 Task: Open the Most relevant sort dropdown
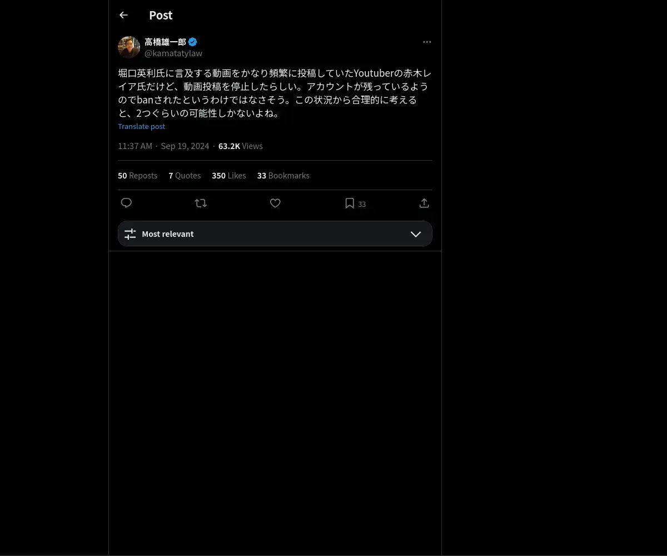point(275,234)
